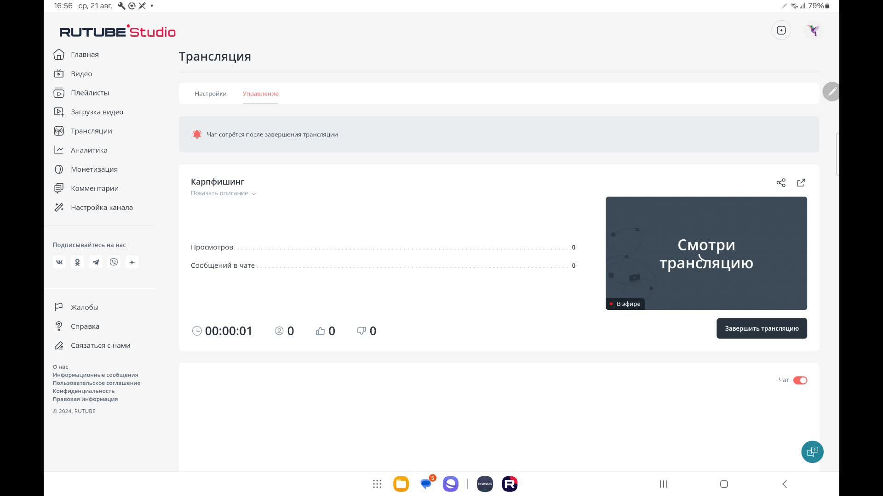Select the Управление tab

260,94
